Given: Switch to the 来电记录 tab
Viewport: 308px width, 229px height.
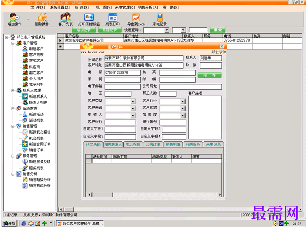Looking at the screenshot, I should click(x=213, y=144).
